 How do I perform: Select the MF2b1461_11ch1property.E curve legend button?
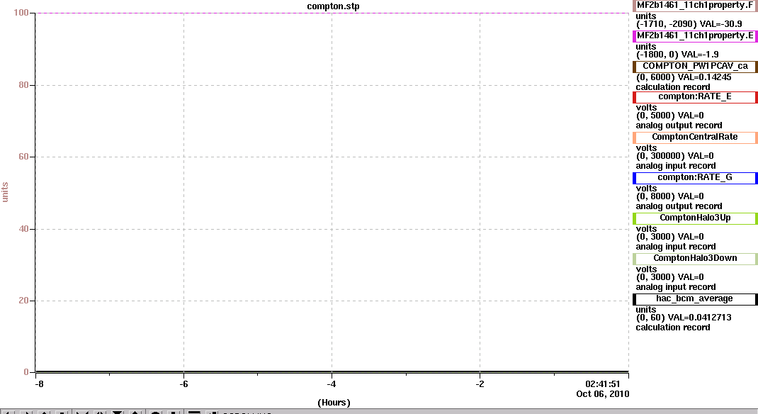(695, 35)
